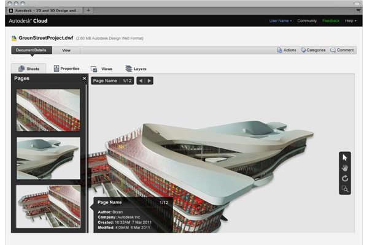Image resolution: width=367 pixels, height=245 pixels.
Task: Click the macOS window zoom pill button
Action: 357,3
